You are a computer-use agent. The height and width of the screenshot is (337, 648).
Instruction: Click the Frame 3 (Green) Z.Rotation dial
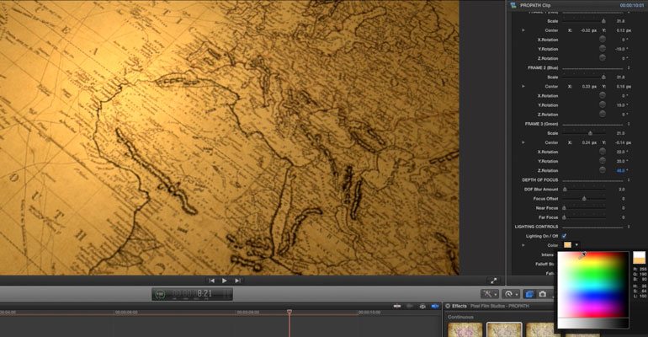tap(603, 170)
